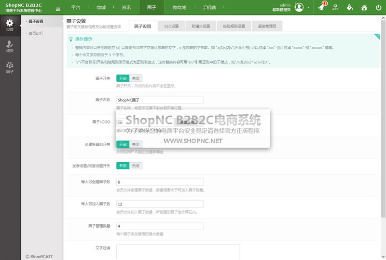Image resolution: width=386 pixels, height=260 pixels.
Task: Click the scrollbar up arrow
Action: coord(383,18)
